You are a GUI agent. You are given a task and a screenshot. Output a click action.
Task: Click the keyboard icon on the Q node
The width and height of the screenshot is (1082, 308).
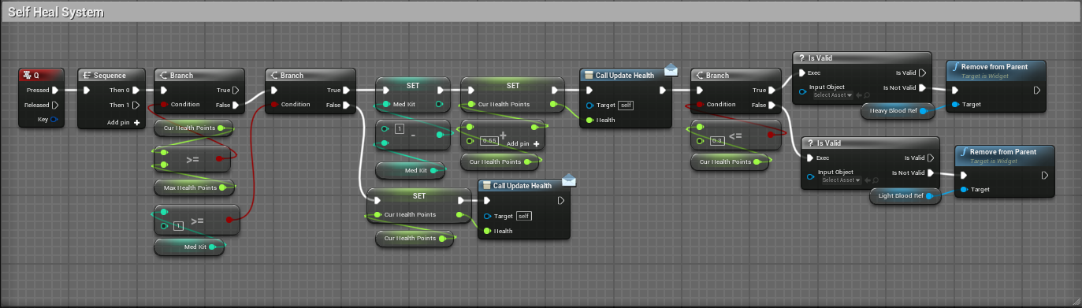pyautogui.click(x=26, y=76)
